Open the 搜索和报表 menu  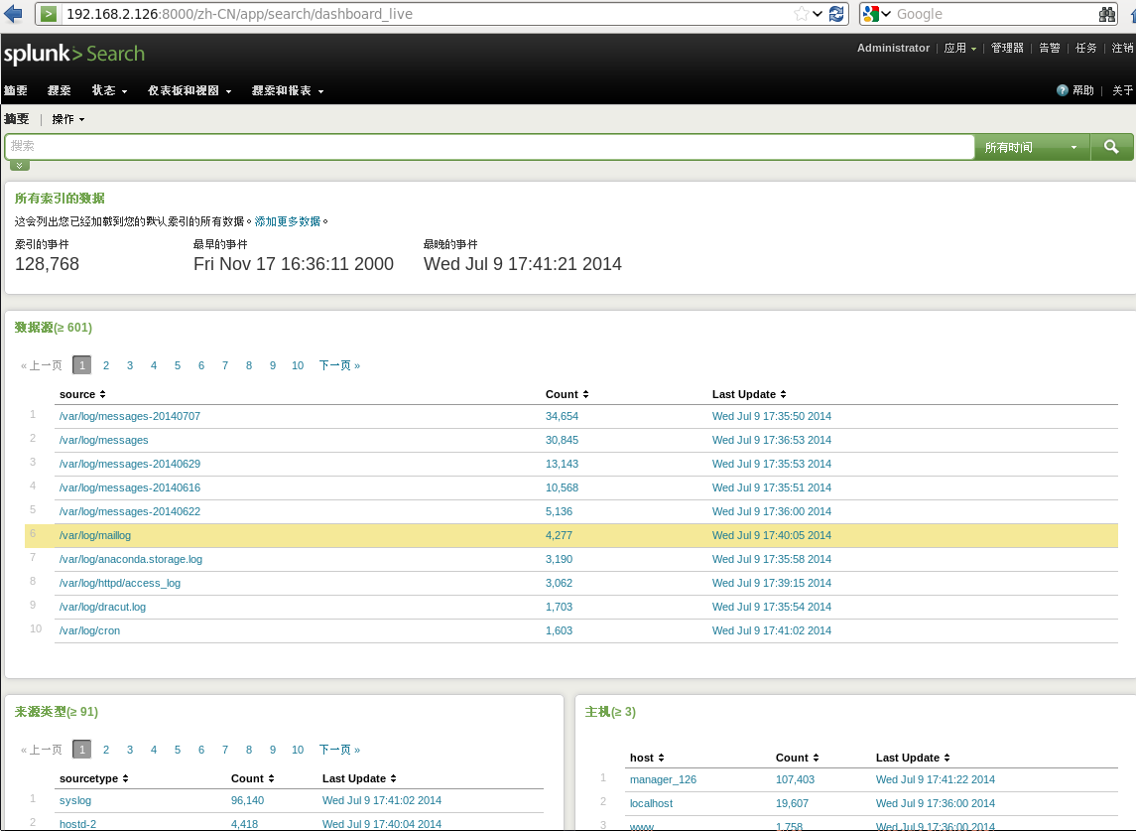288,90
